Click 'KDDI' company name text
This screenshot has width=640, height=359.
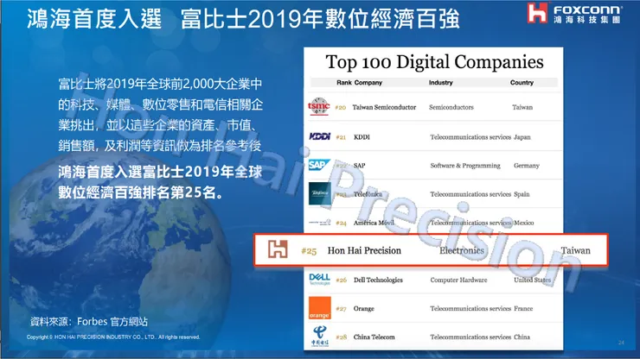click(362, 137)
